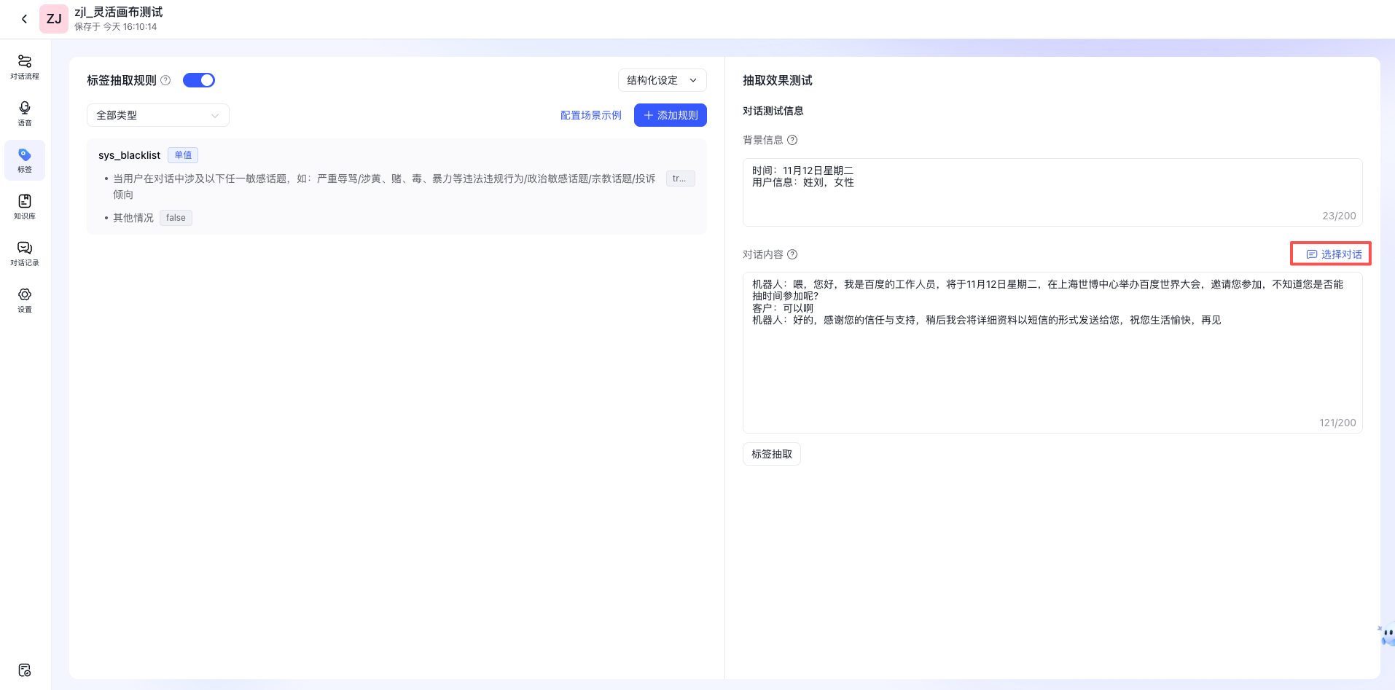Open the 全部类型 filter dropdown
Viewport: 1395px width, 690px height.
157,115
